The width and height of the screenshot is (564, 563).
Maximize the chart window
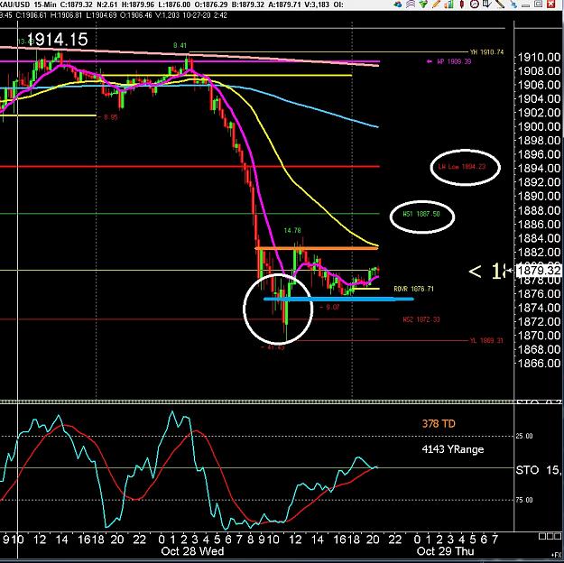538,4
